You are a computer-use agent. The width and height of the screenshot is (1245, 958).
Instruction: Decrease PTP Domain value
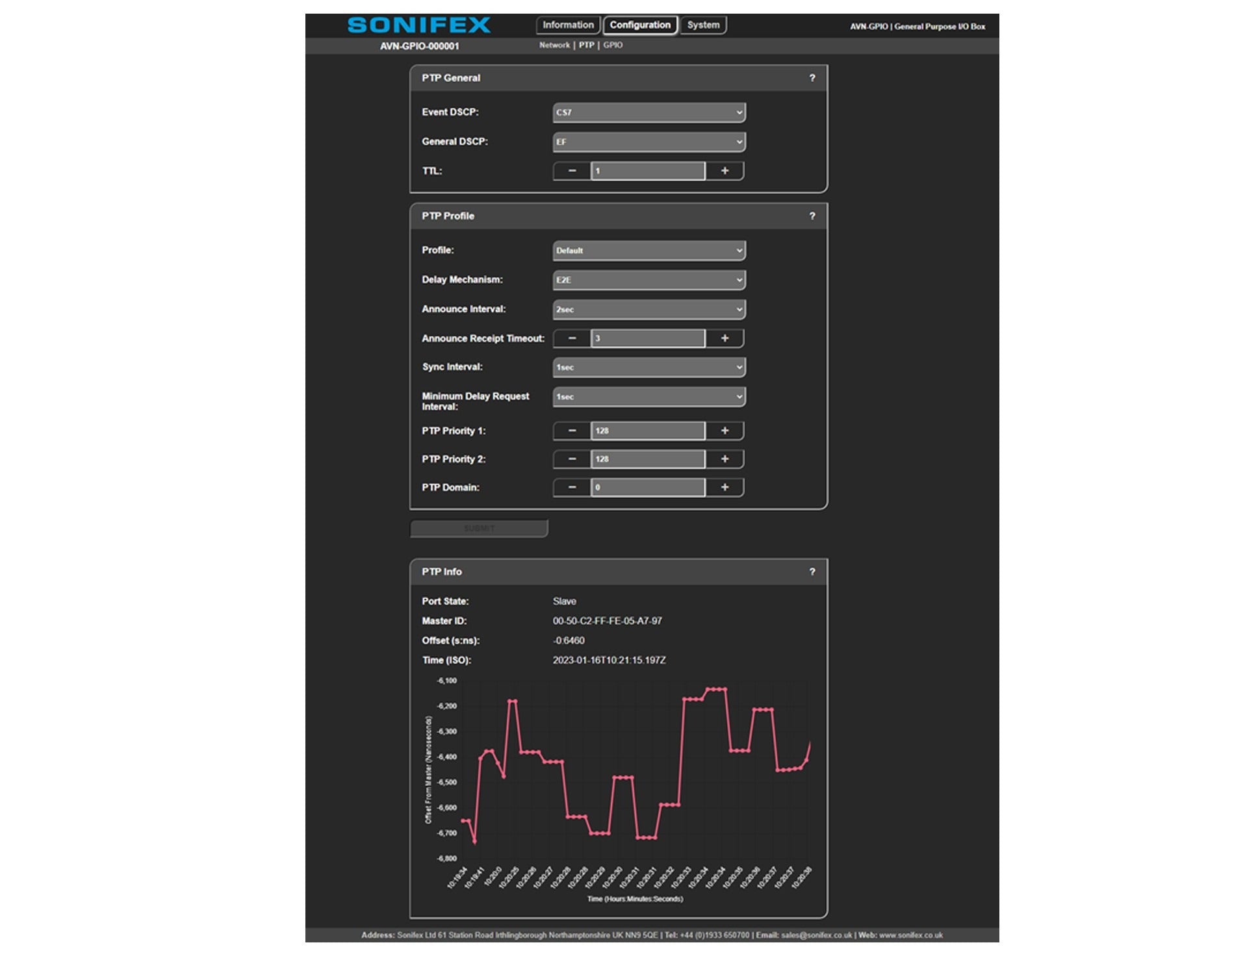point(572,487)
